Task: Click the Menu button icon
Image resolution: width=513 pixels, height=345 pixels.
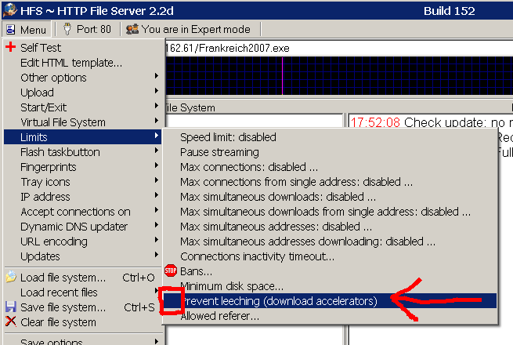Action: pyautogui.click(x=10, y=30)
